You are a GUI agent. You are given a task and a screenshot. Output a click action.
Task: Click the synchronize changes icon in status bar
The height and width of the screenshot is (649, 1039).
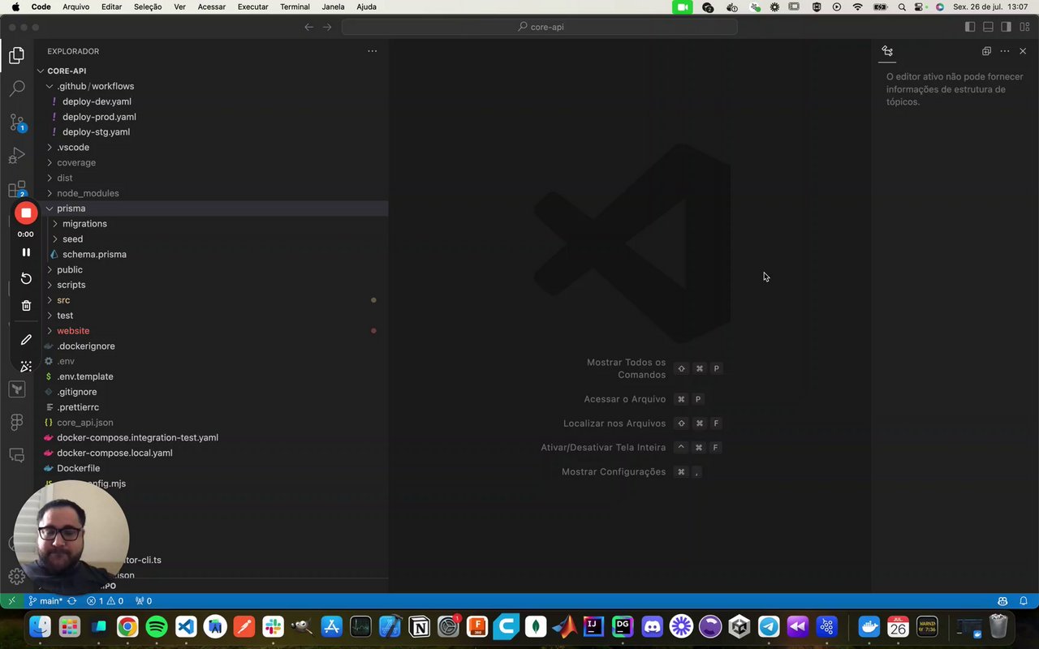(72, 601)
